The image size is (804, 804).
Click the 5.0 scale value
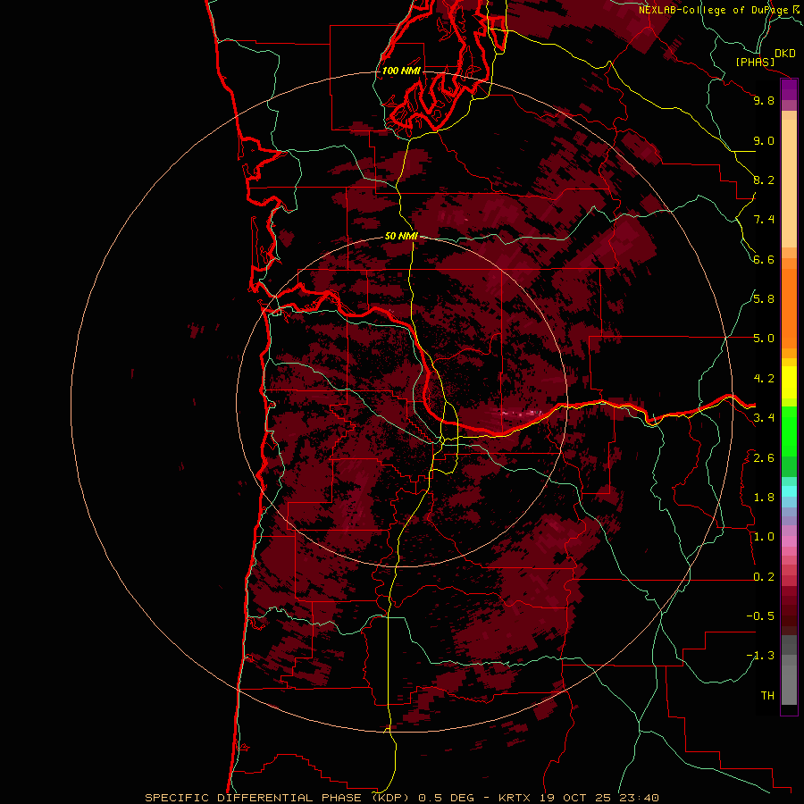tap(764, 339)
